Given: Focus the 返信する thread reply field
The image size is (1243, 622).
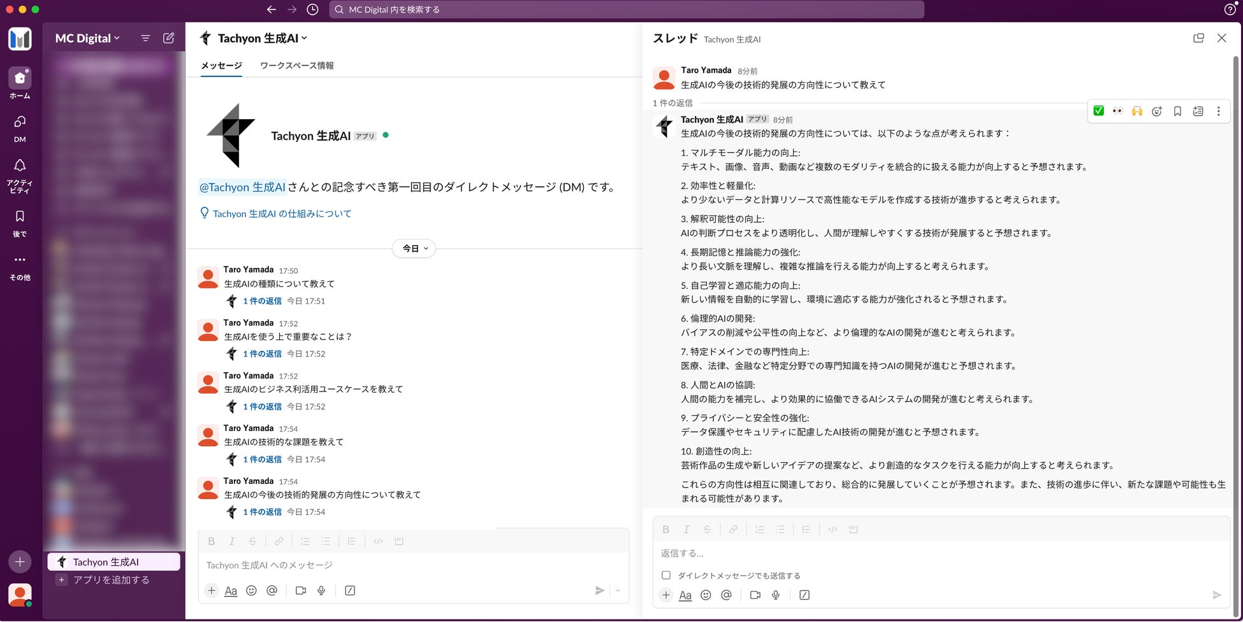Looking at the screenshot, I should (941, 553).
